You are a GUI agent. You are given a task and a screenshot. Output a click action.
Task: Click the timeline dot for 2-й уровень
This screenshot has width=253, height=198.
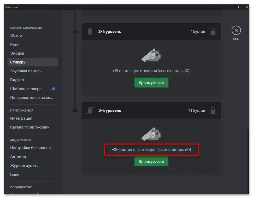75,32
